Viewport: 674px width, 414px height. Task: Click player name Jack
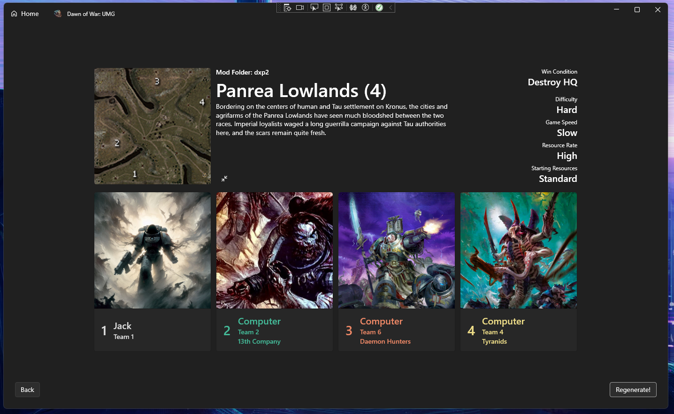point(123,326)
